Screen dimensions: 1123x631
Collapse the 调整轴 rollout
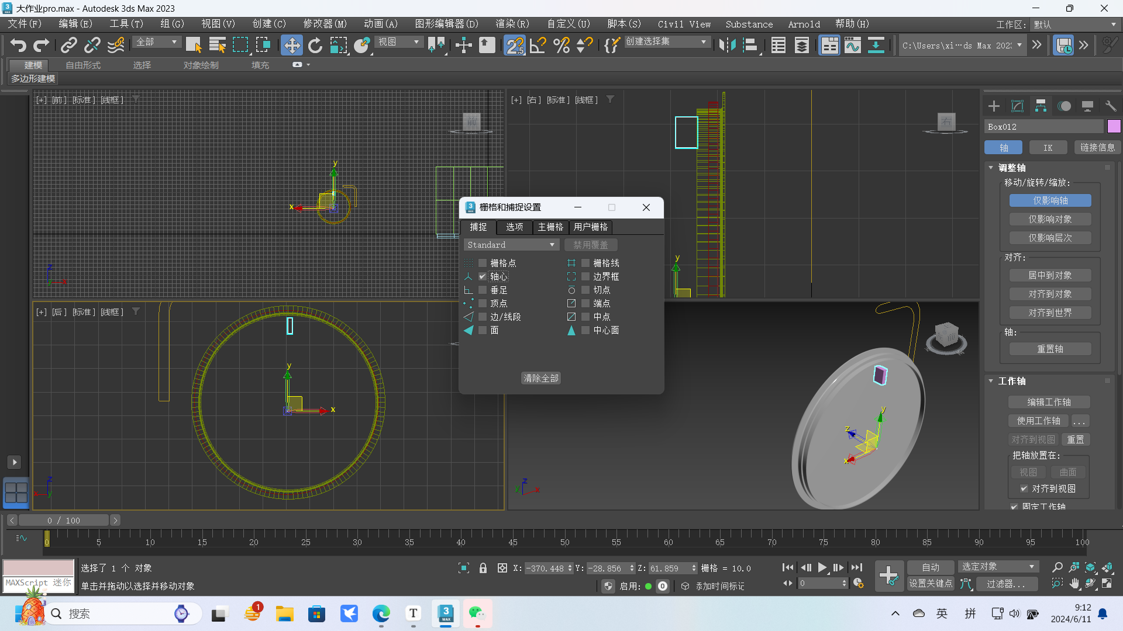point(991,168)
